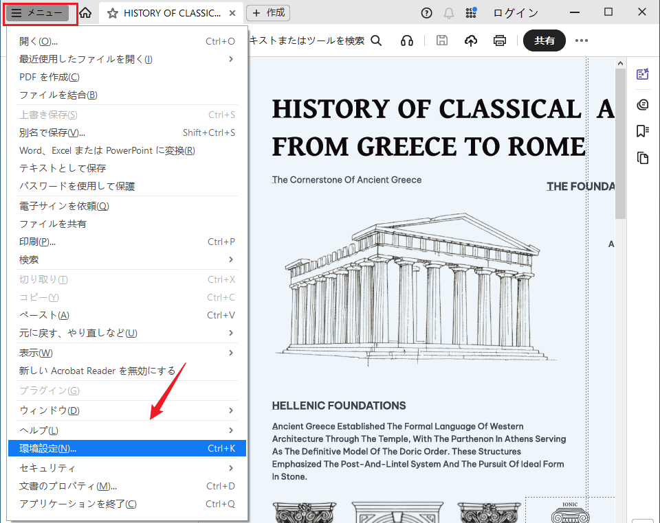This screenshot has height=523, width=660.
Task: Expand the セキュリティ submenu
Action: [126, 468]
